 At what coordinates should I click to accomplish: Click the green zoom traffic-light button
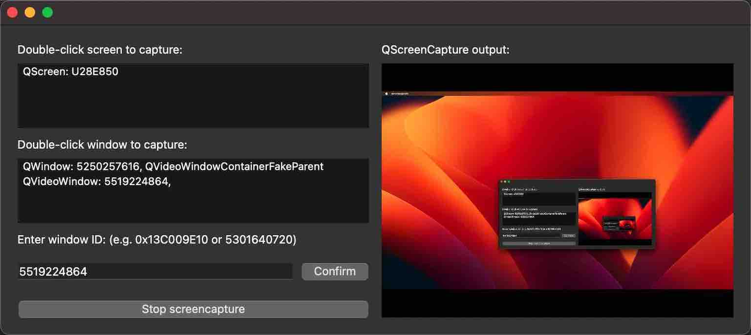47,12
